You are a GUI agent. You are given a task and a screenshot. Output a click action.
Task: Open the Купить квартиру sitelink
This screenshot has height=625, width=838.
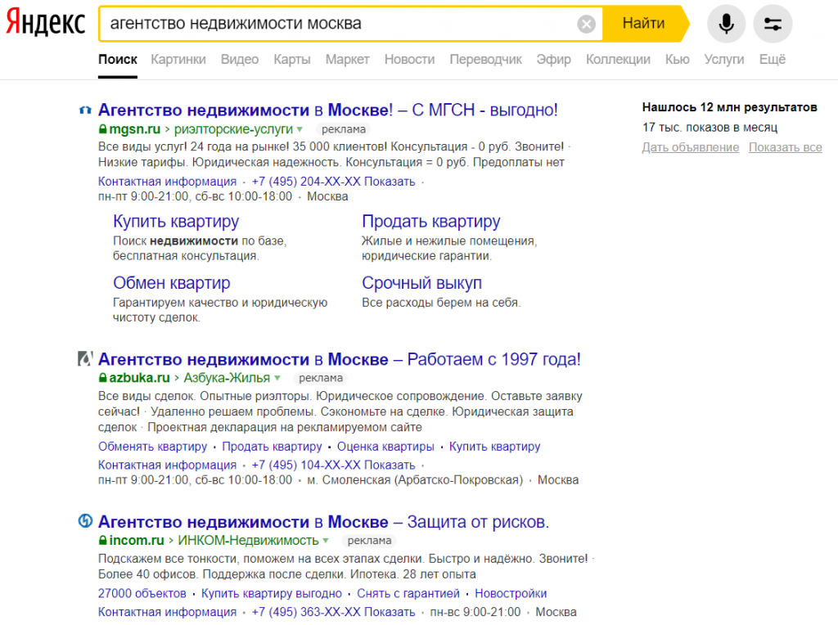(176, 222)
